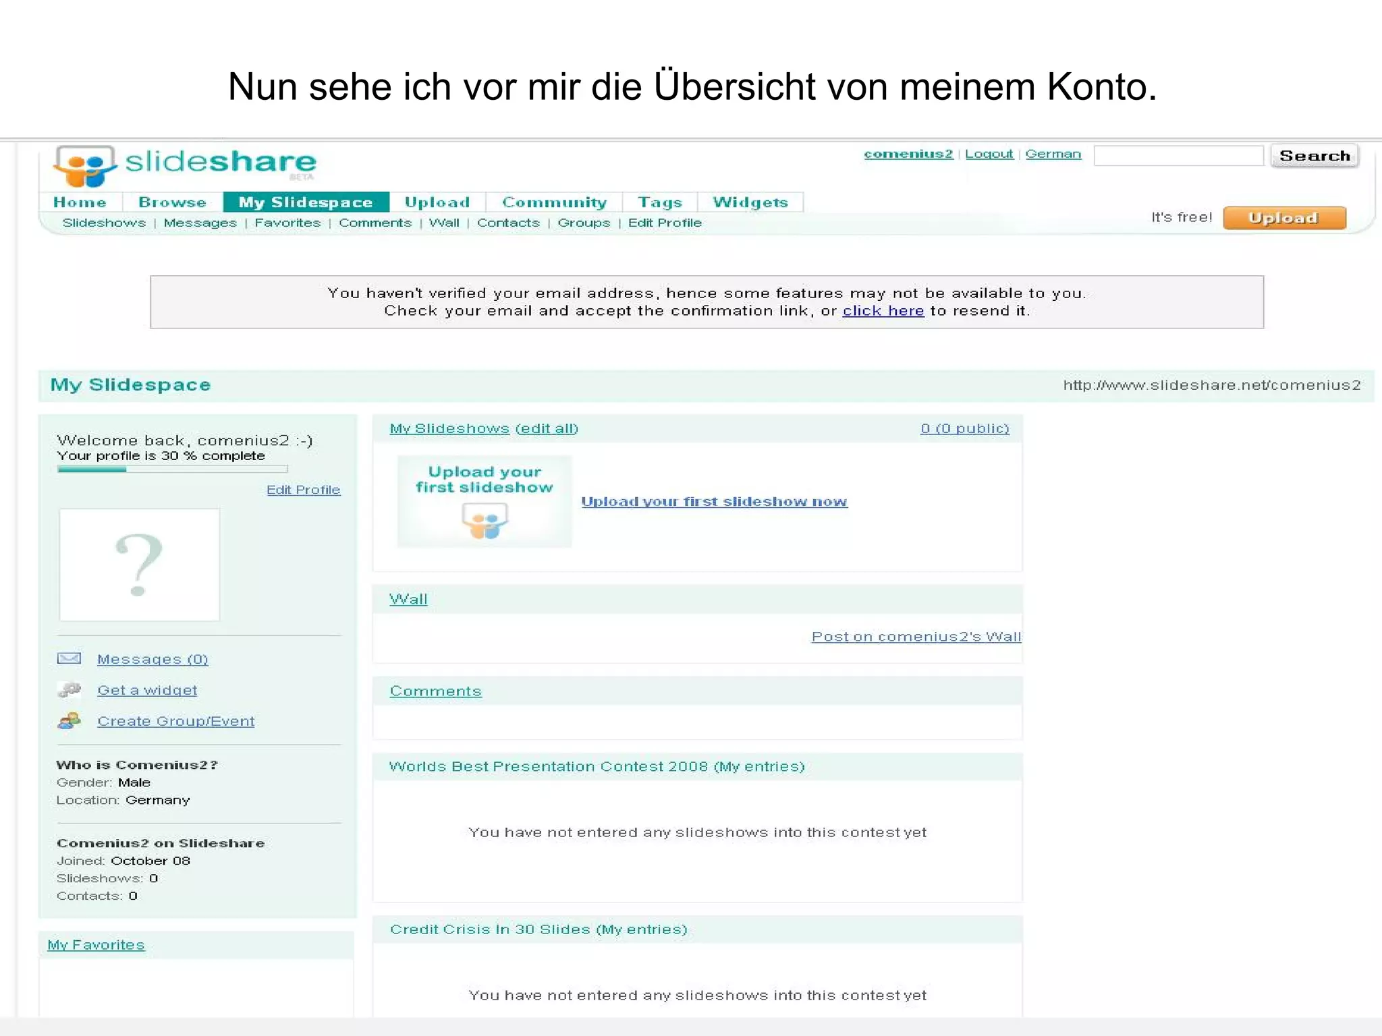The width and height of the screenshot is (1382, 1036).
Task: Click the orange Upload button
Action: tap(1284, 218)
